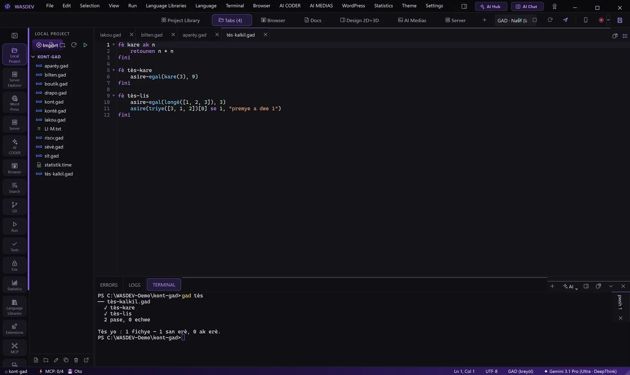Click the GAD (kreyòl) language in status bar
Image resolution: width=630 pixels, height=375 pixels.
[x=520, y=371]
